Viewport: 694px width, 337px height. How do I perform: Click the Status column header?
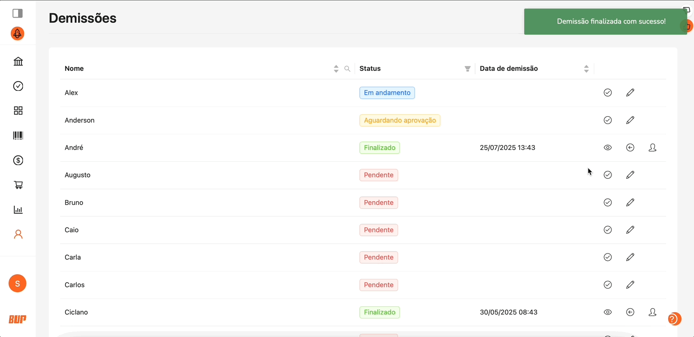370,69
